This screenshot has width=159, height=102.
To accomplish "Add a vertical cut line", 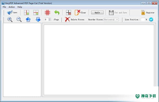I will point(26,12).
